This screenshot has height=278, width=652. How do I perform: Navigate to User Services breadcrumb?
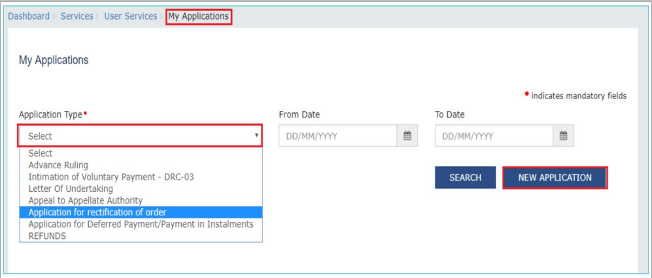pos(130,16)
